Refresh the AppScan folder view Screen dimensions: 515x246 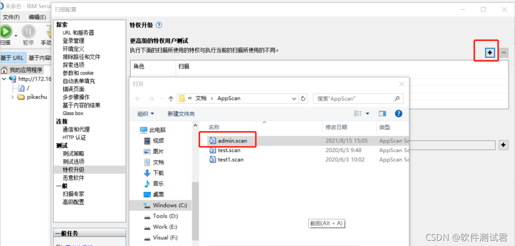[x=303, y=98]
